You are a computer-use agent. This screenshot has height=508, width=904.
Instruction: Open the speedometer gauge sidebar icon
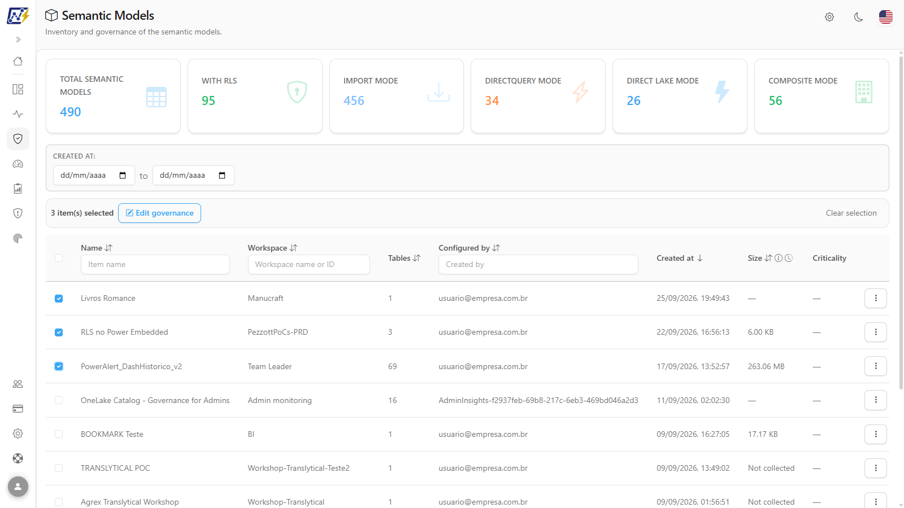(18, 164)
